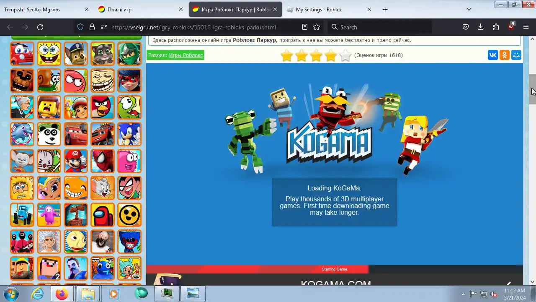Select the Игра Роблокс Паркур tab
536x302 pixels.
[235, 9]
